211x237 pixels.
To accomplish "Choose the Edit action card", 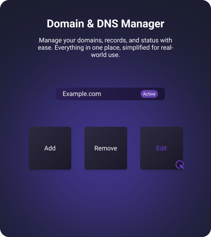I will [162, 148].
